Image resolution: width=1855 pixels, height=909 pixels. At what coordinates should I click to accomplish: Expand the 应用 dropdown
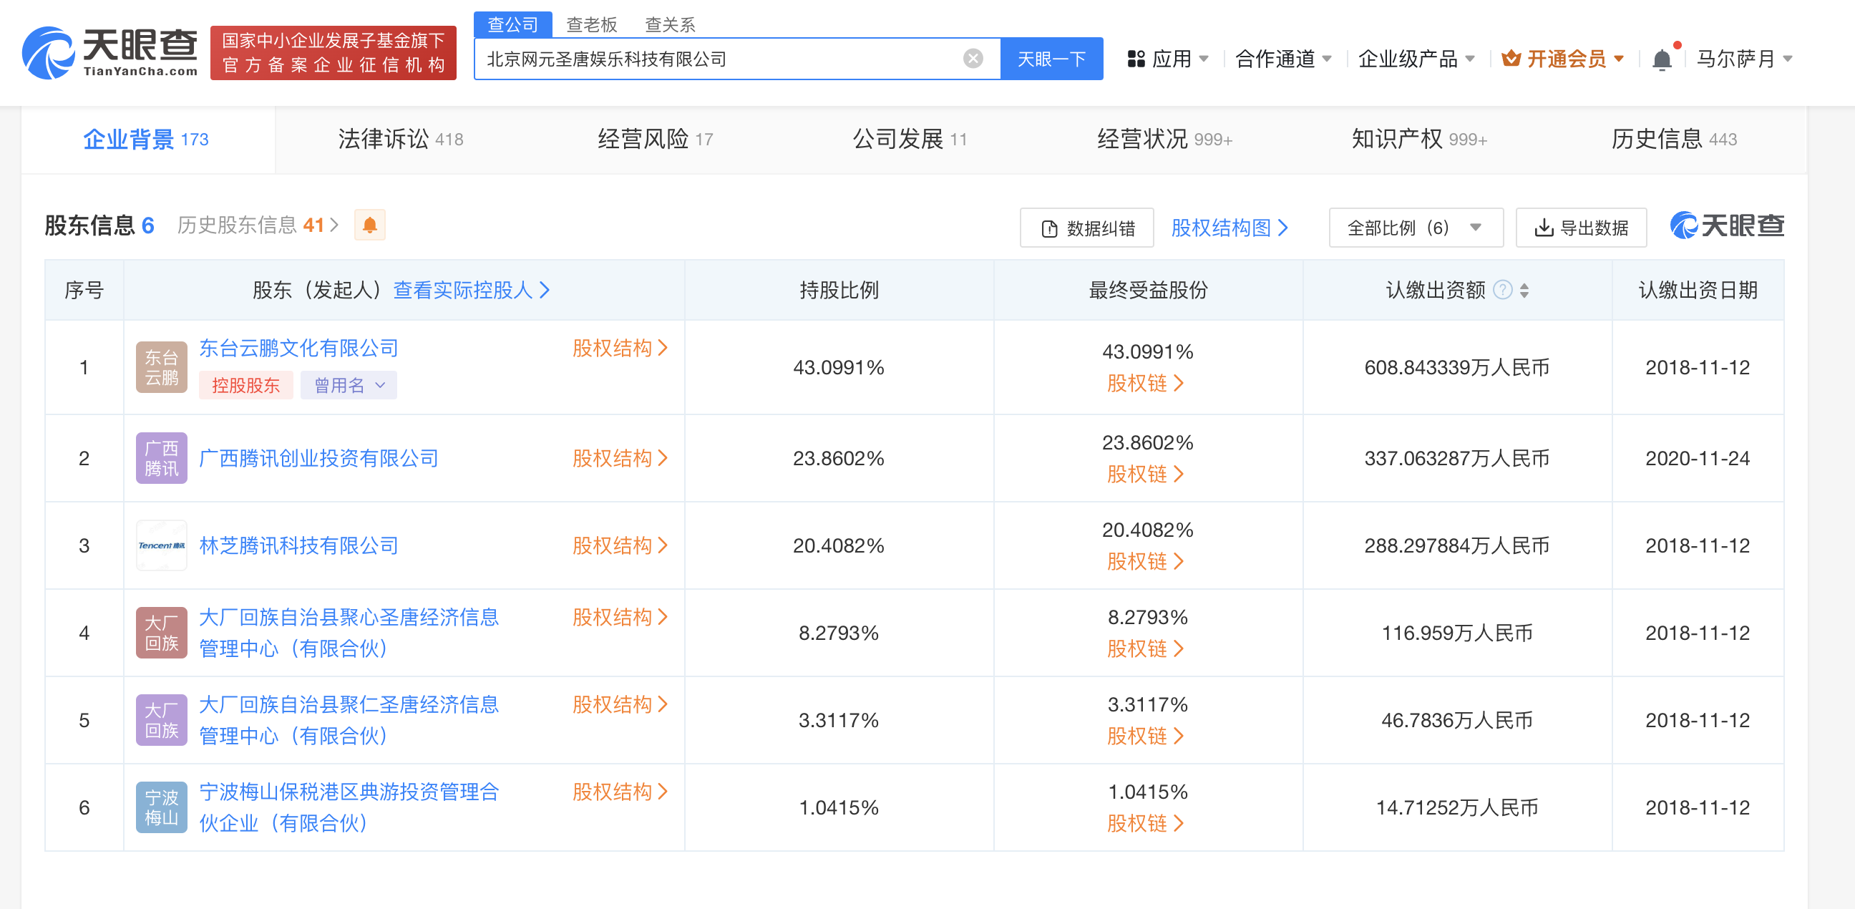point(1204,59)
